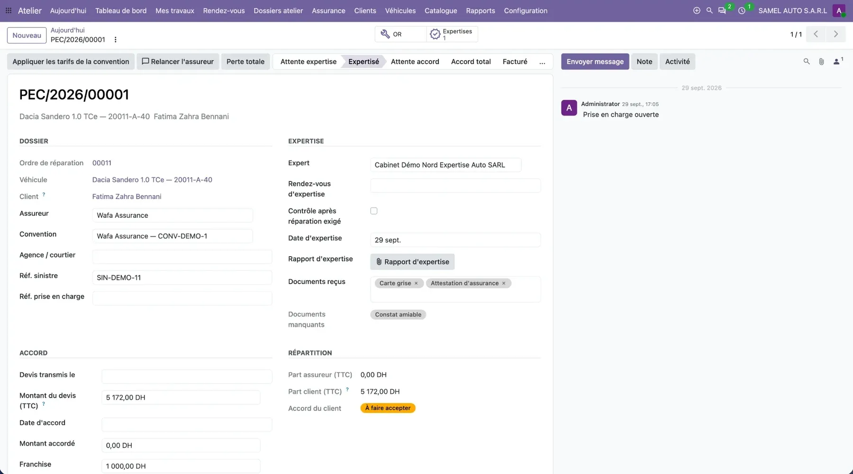The height and width of the screenshot is (474, 853).
Task: Click the Nouveau button
Action: [x=27, y=35]
